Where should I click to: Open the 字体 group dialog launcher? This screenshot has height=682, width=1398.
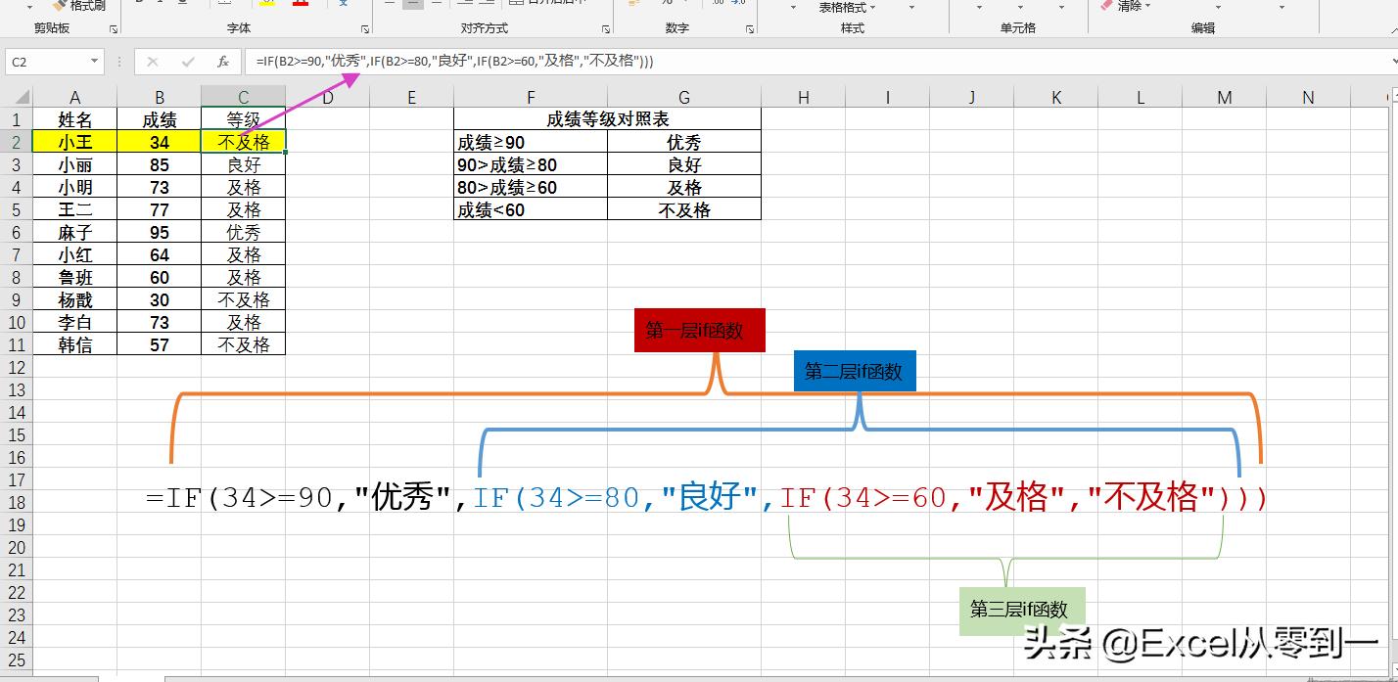tap(365, 30)
